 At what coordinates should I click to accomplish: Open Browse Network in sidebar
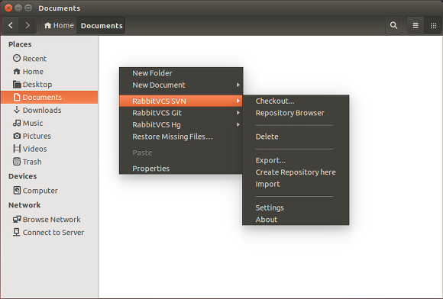[x=50, y=220]
